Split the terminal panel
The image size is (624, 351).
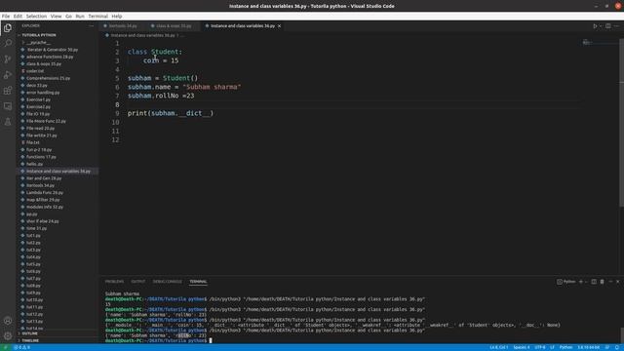click(x=594, y=282)
